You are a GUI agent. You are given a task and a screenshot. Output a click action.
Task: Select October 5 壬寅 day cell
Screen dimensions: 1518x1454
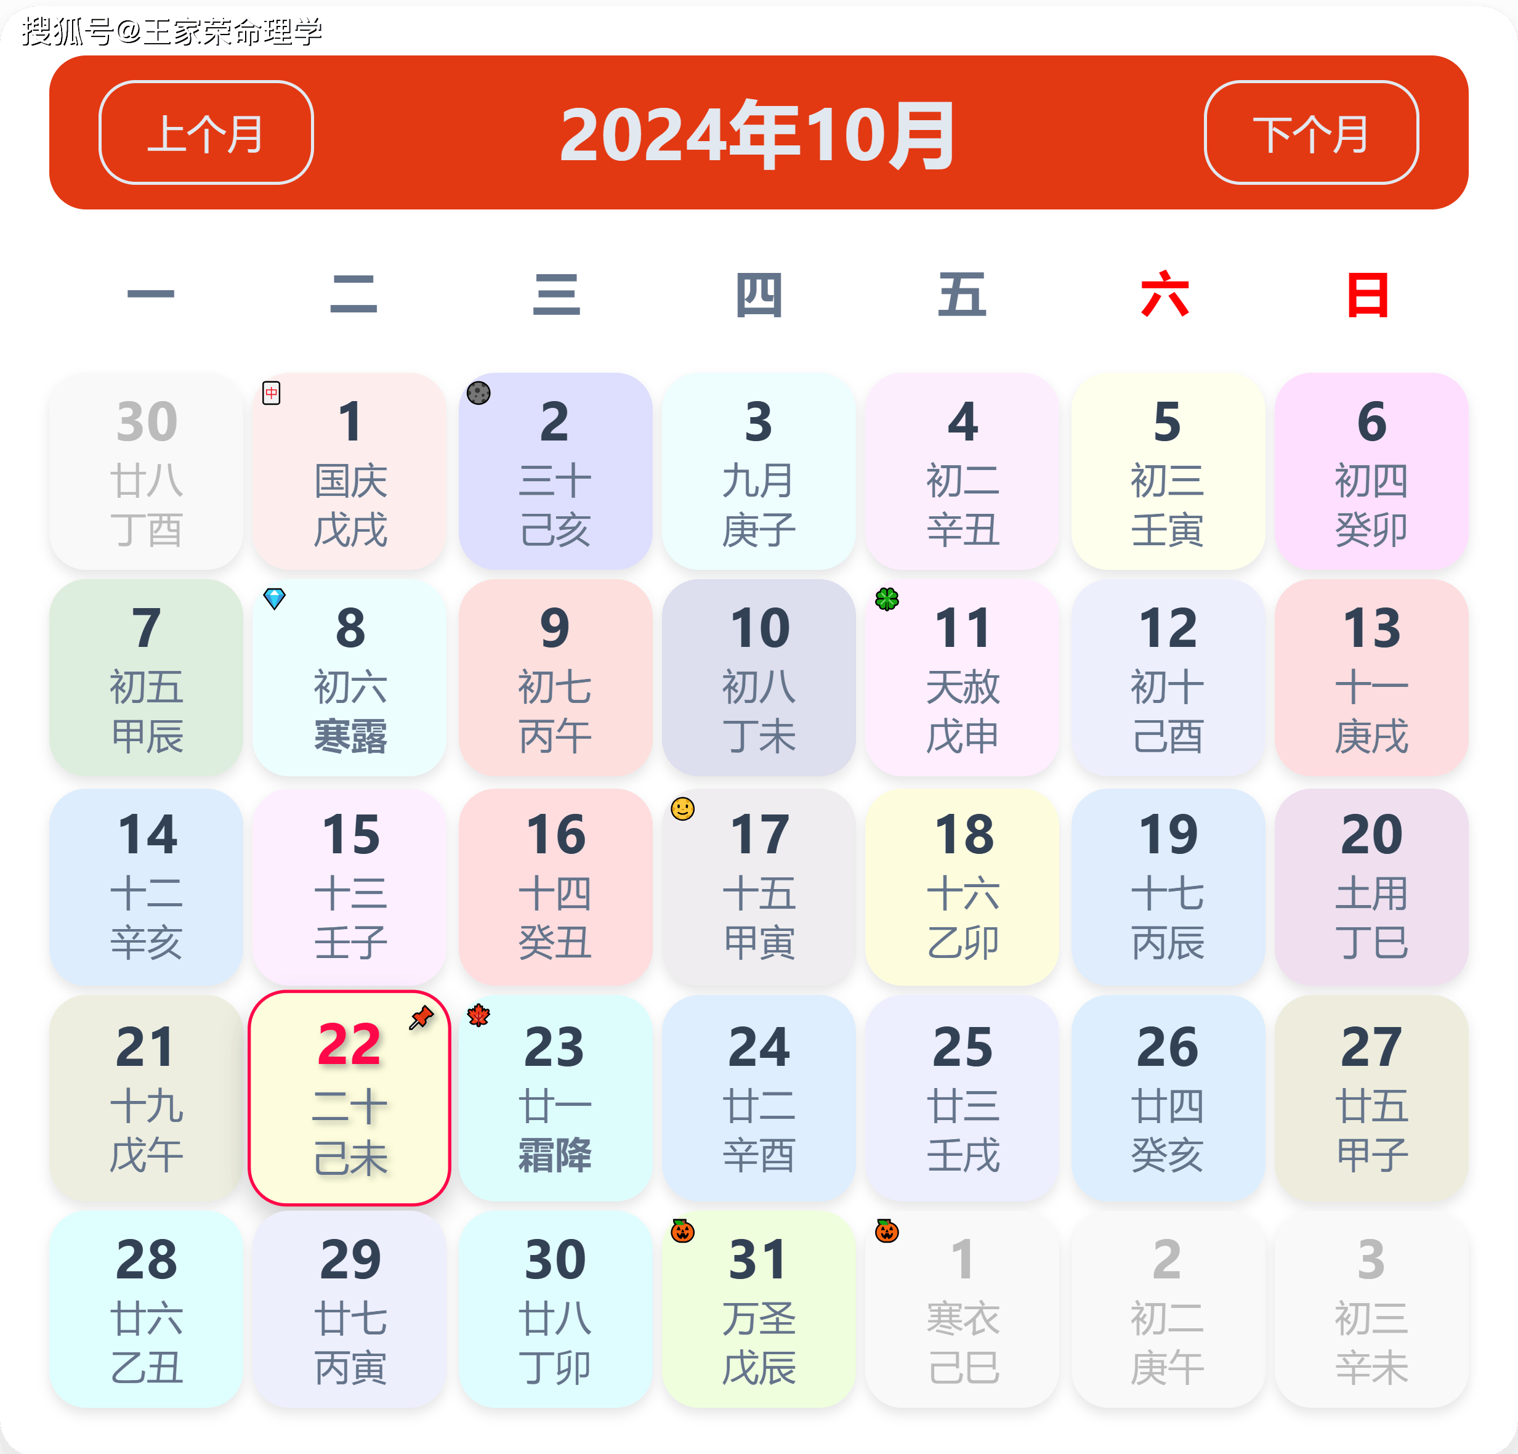1168,472
